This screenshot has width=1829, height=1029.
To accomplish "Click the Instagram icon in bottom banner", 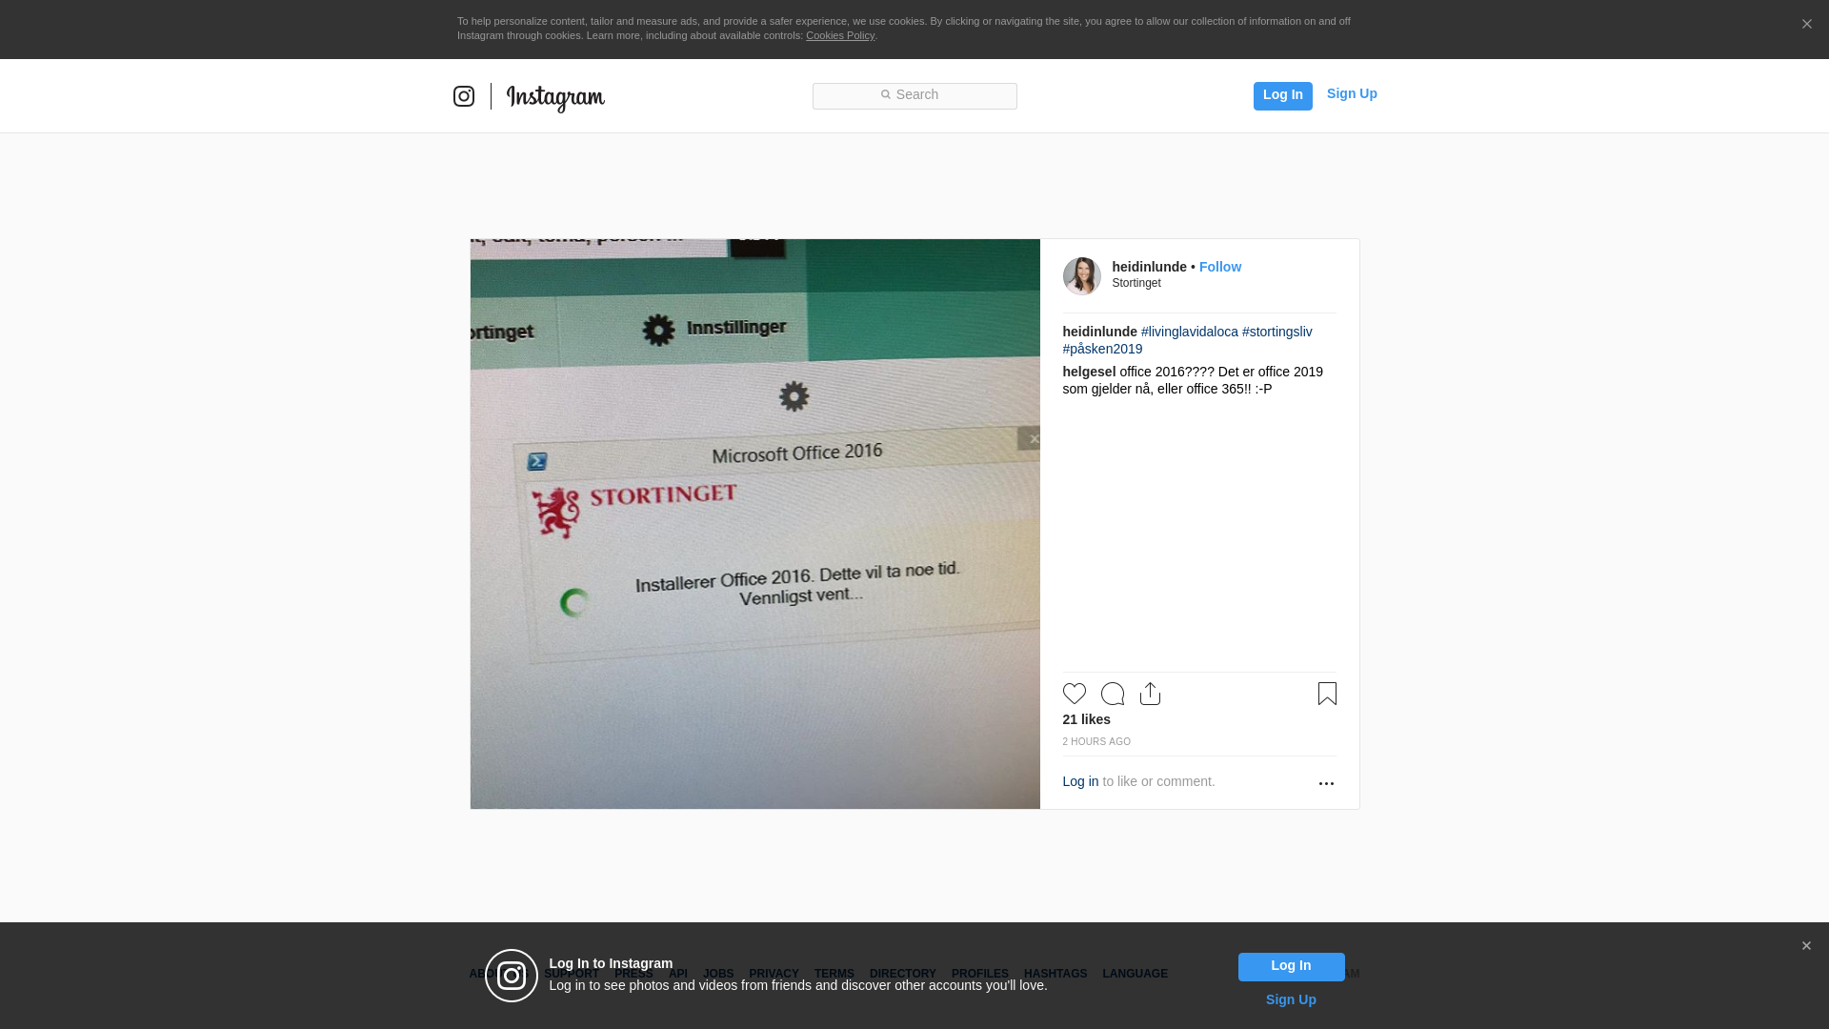I will (x=512, y=976).
